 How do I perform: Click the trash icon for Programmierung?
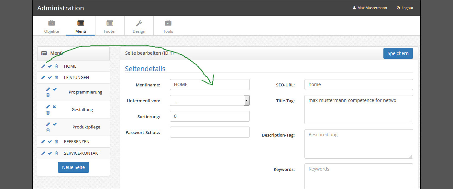pos(48,95)
